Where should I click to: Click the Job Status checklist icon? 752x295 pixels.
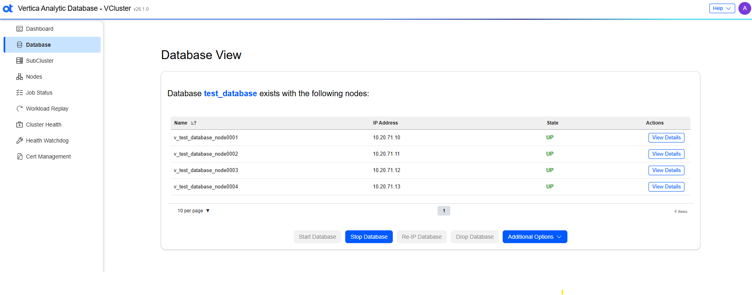pyautogui.click(x=20, y=93)
